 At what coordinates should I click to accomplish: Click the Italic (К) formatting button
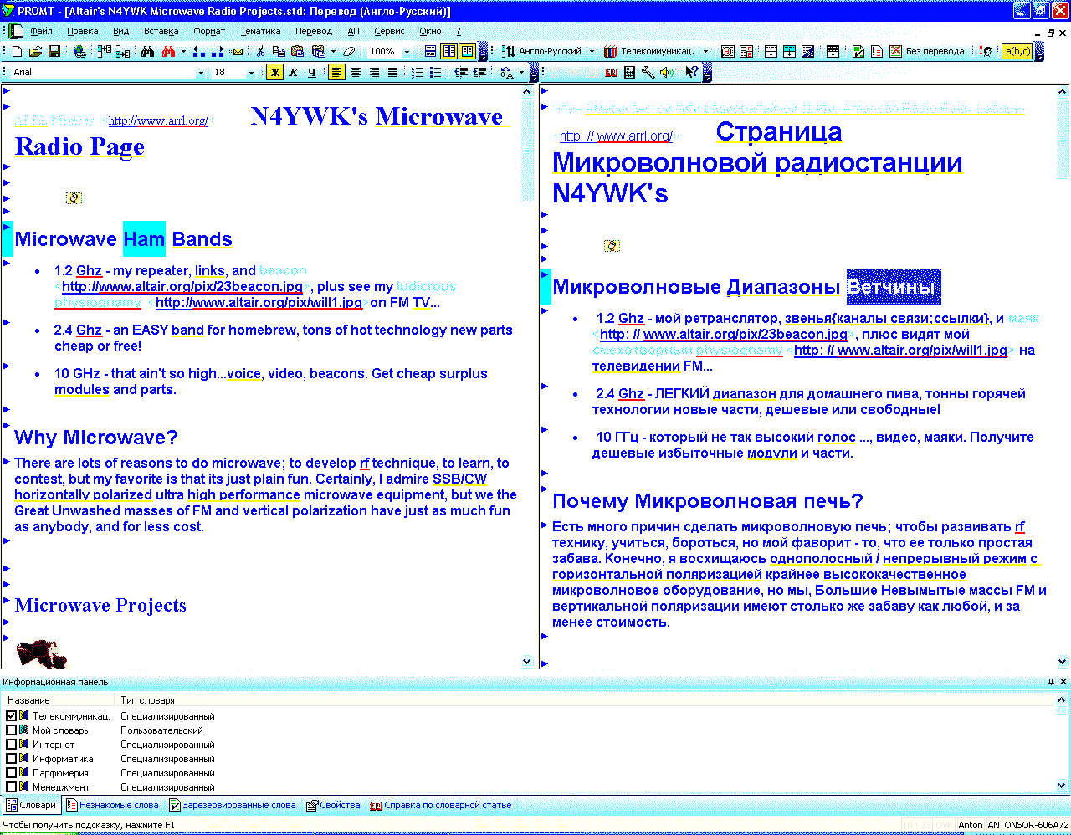tap(294, 72)
